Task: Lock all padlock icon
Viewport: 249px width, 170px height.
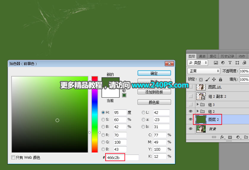Action: pos(221,79)
